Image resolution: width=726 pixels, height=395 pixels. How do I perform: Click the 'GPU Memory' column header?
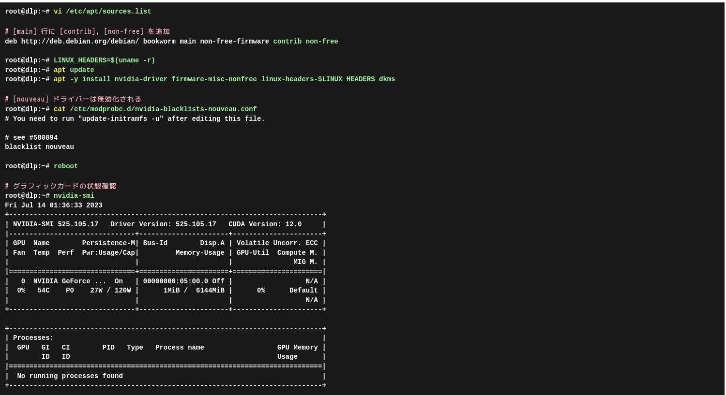coord(298,348)
